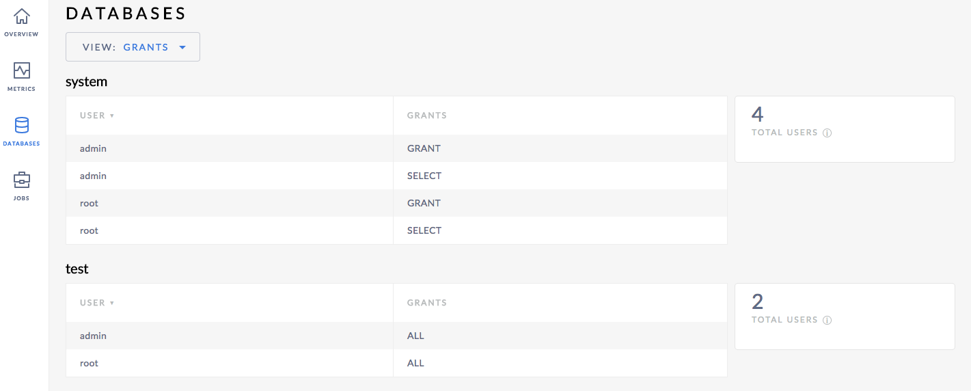Open the Metrics chart icon

[x=22, y=70]
